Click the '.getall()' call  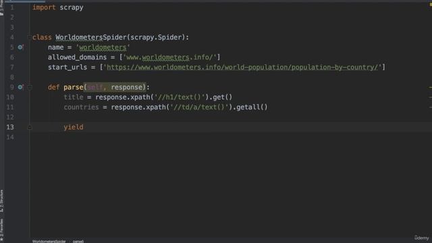pos(250,107)
